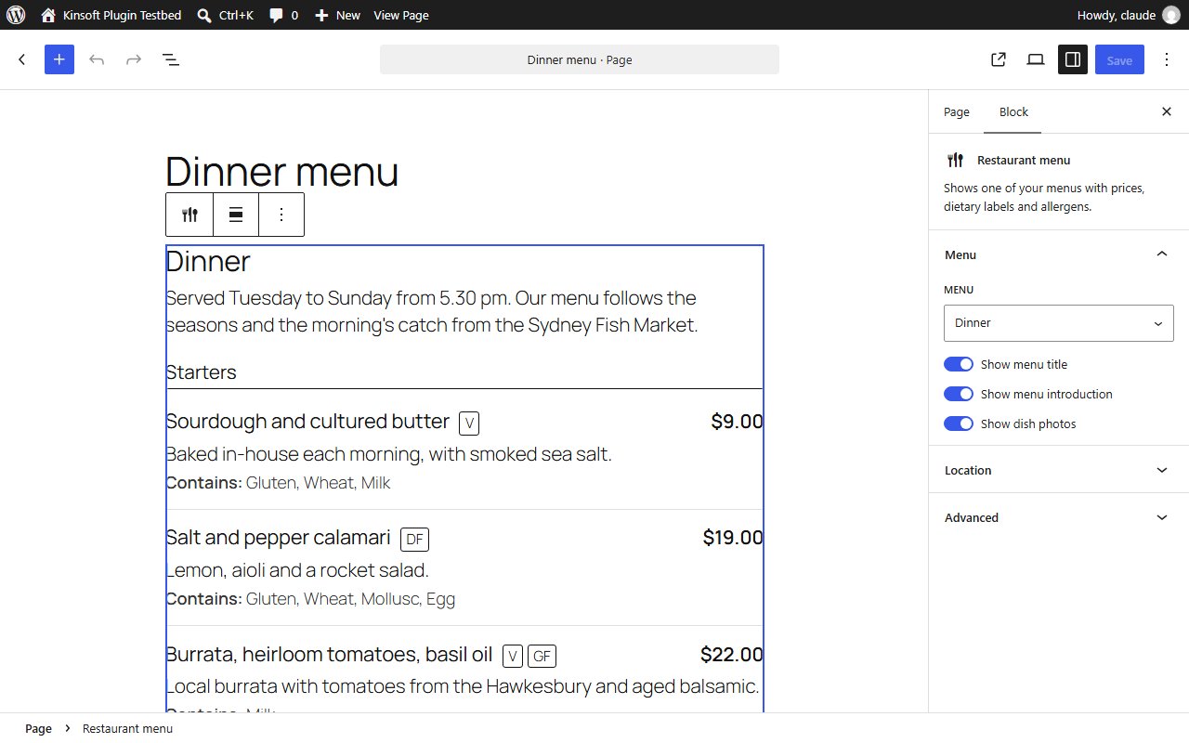Collapse the Menu panel chevron
This screenshot has width=1189, height=743.
click(x=1162, y=254)
